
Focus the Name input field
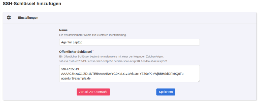pyautogui.click(x=129, y=42)
